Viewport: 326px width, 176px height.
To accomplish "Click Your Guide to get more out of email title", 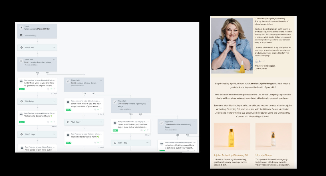I will click(x=39, y=150).
